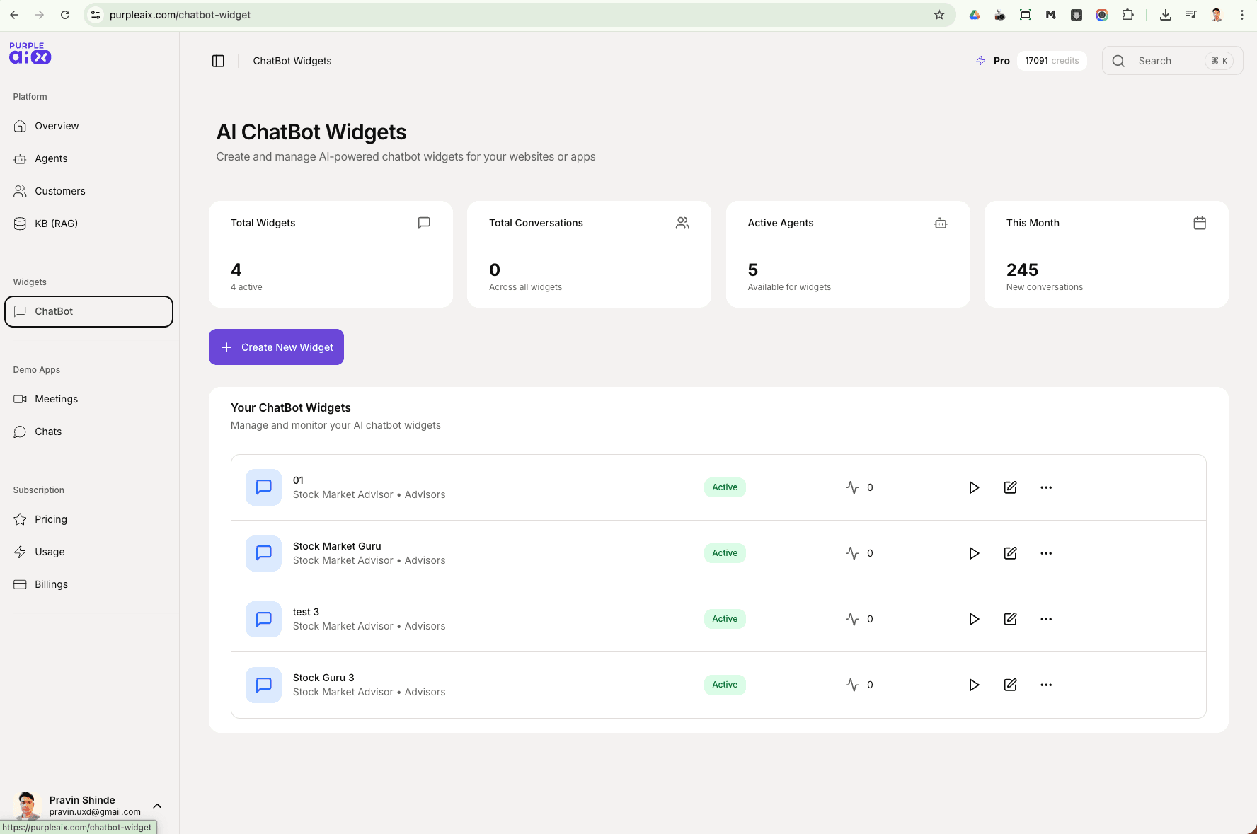Viewport: 1257px width, 834px height.
Task: Open the ellipsis menu for Stock Guru 3
Action: 1046,685
